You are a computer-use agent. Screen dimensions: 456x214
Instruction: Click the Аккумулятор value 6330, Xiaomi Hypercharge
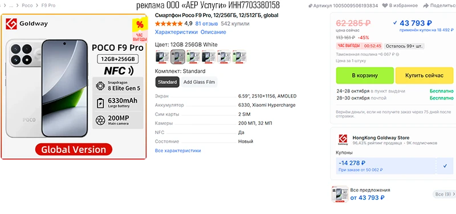(267, 105)
